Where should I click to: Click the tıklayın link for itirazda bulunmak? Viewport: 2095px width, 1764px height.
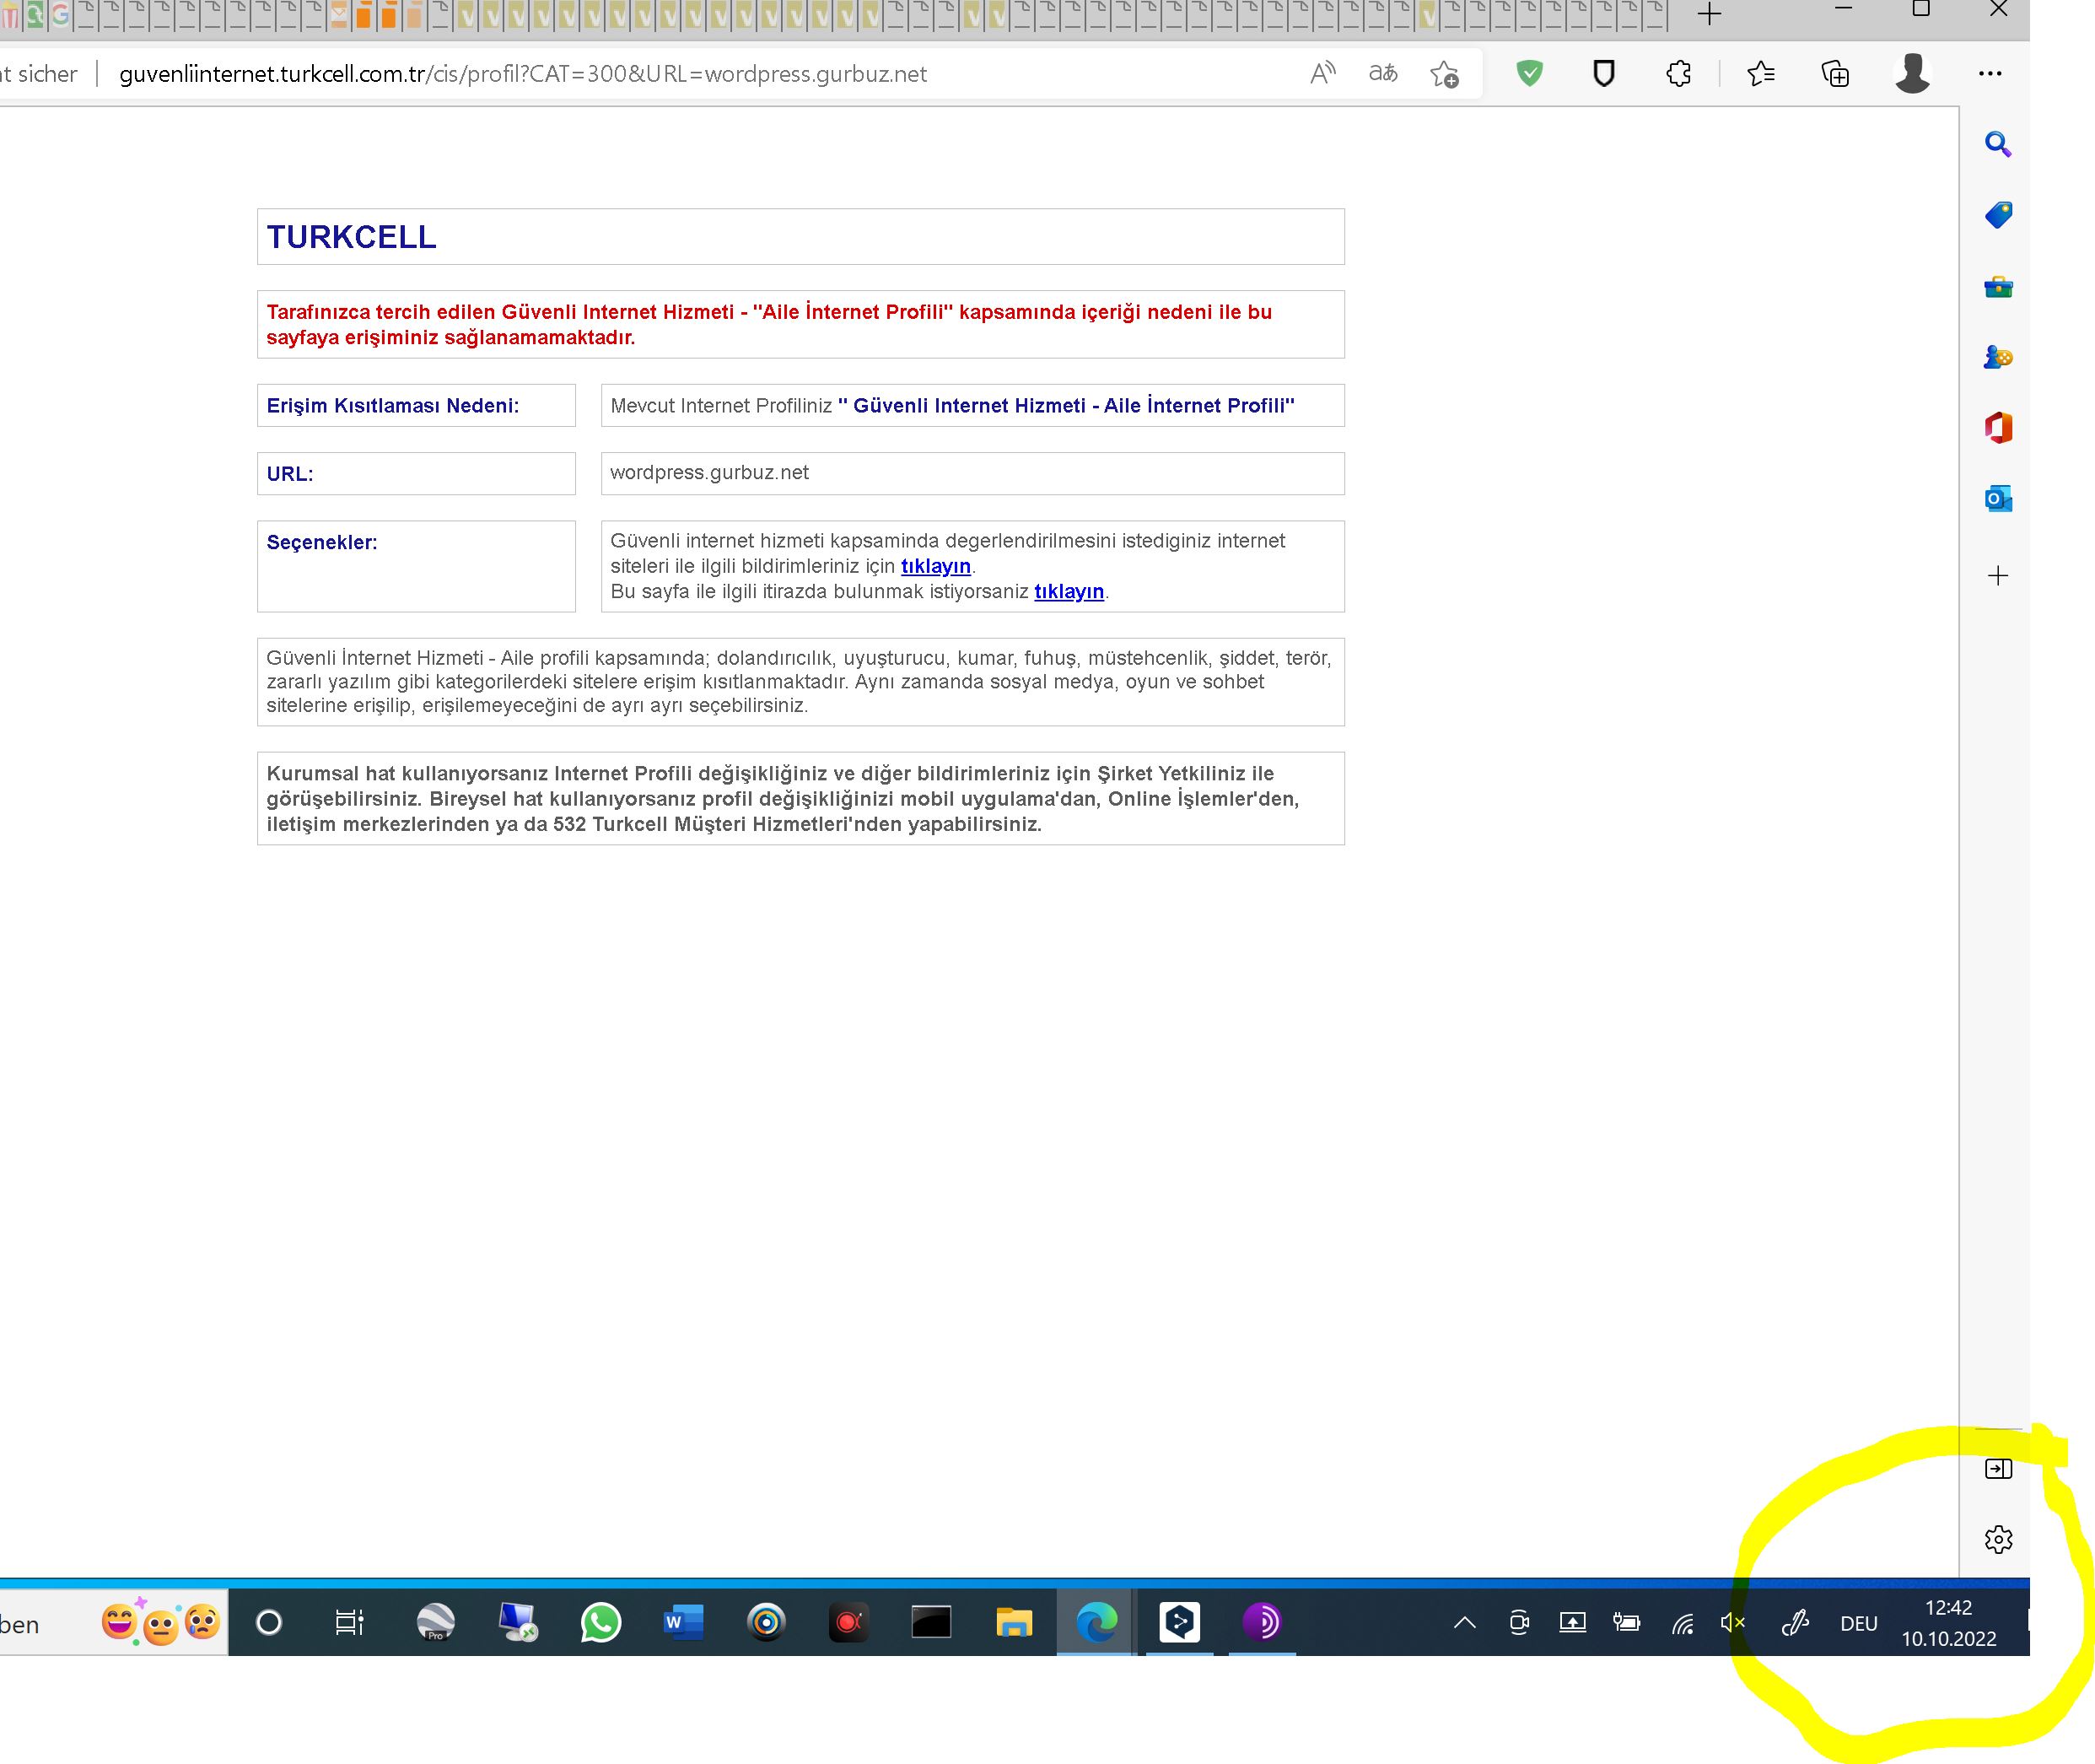(1069, 591)
